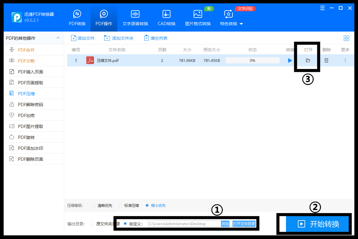Select PDF解除密码 in sidebar

34,105
